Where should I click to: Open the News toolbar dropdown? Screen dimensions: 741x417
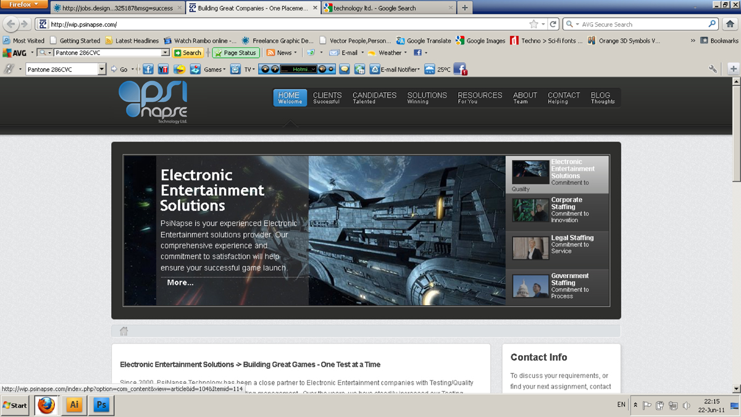point(295,53)
